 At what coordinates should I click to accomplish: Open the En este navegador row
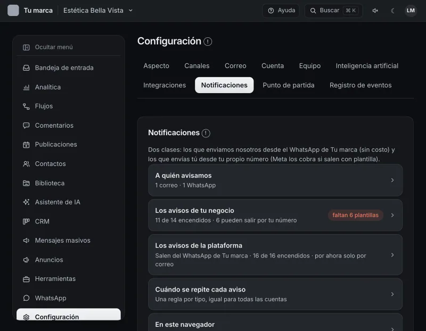point(275,323)
